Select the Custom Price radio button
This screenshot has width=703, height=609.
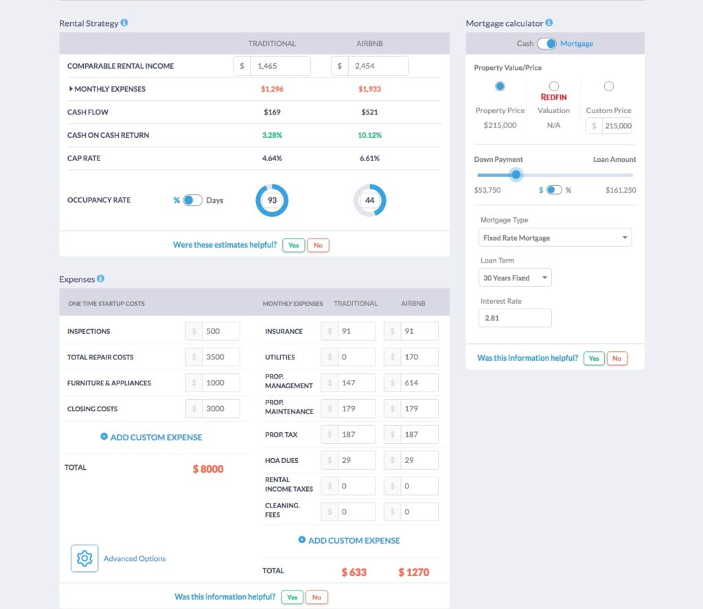pos(609,86)
